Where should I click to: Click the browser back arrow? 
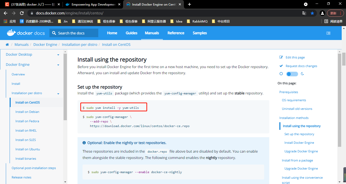(x=6, y=13)
